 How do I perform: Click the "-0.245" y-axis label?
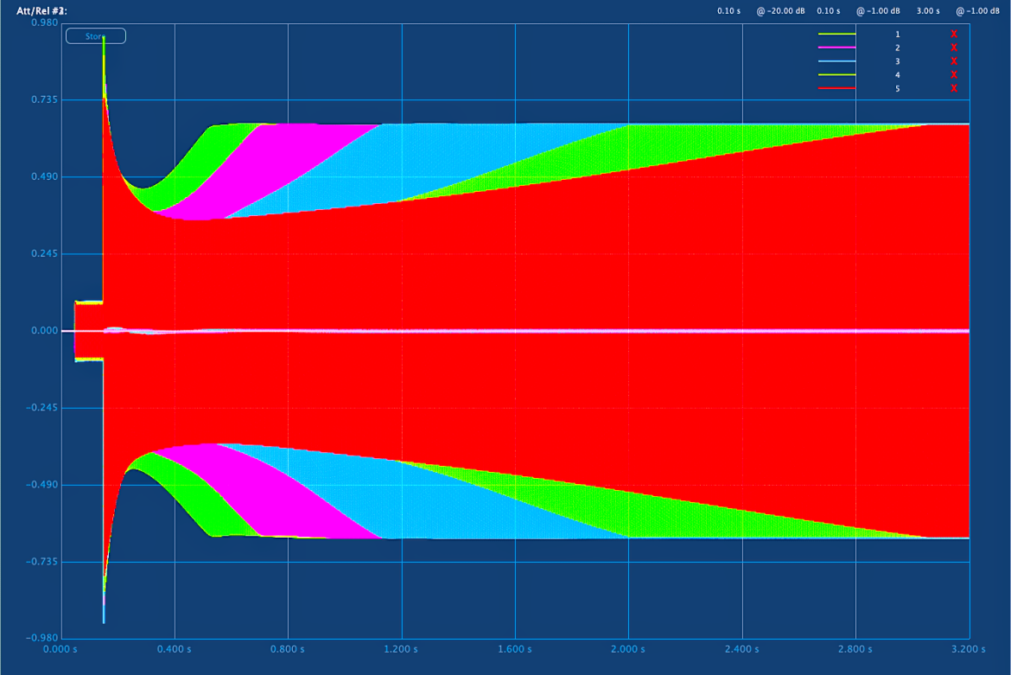coord(42,408)
